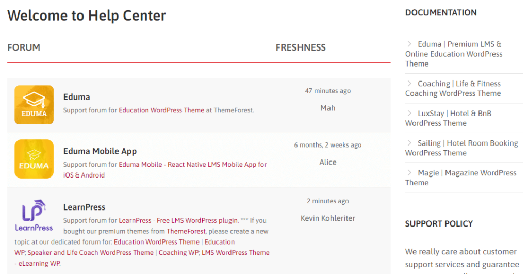Screen dimensions: 528x274
Task: Follow the ThemeForest link in LearnPress description
Action: (186, 231)
